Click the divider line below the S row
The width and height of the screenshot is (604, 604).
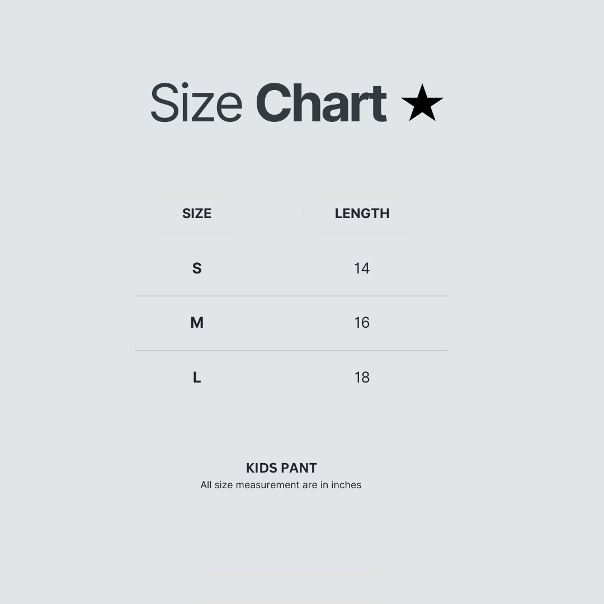point(291,296)
